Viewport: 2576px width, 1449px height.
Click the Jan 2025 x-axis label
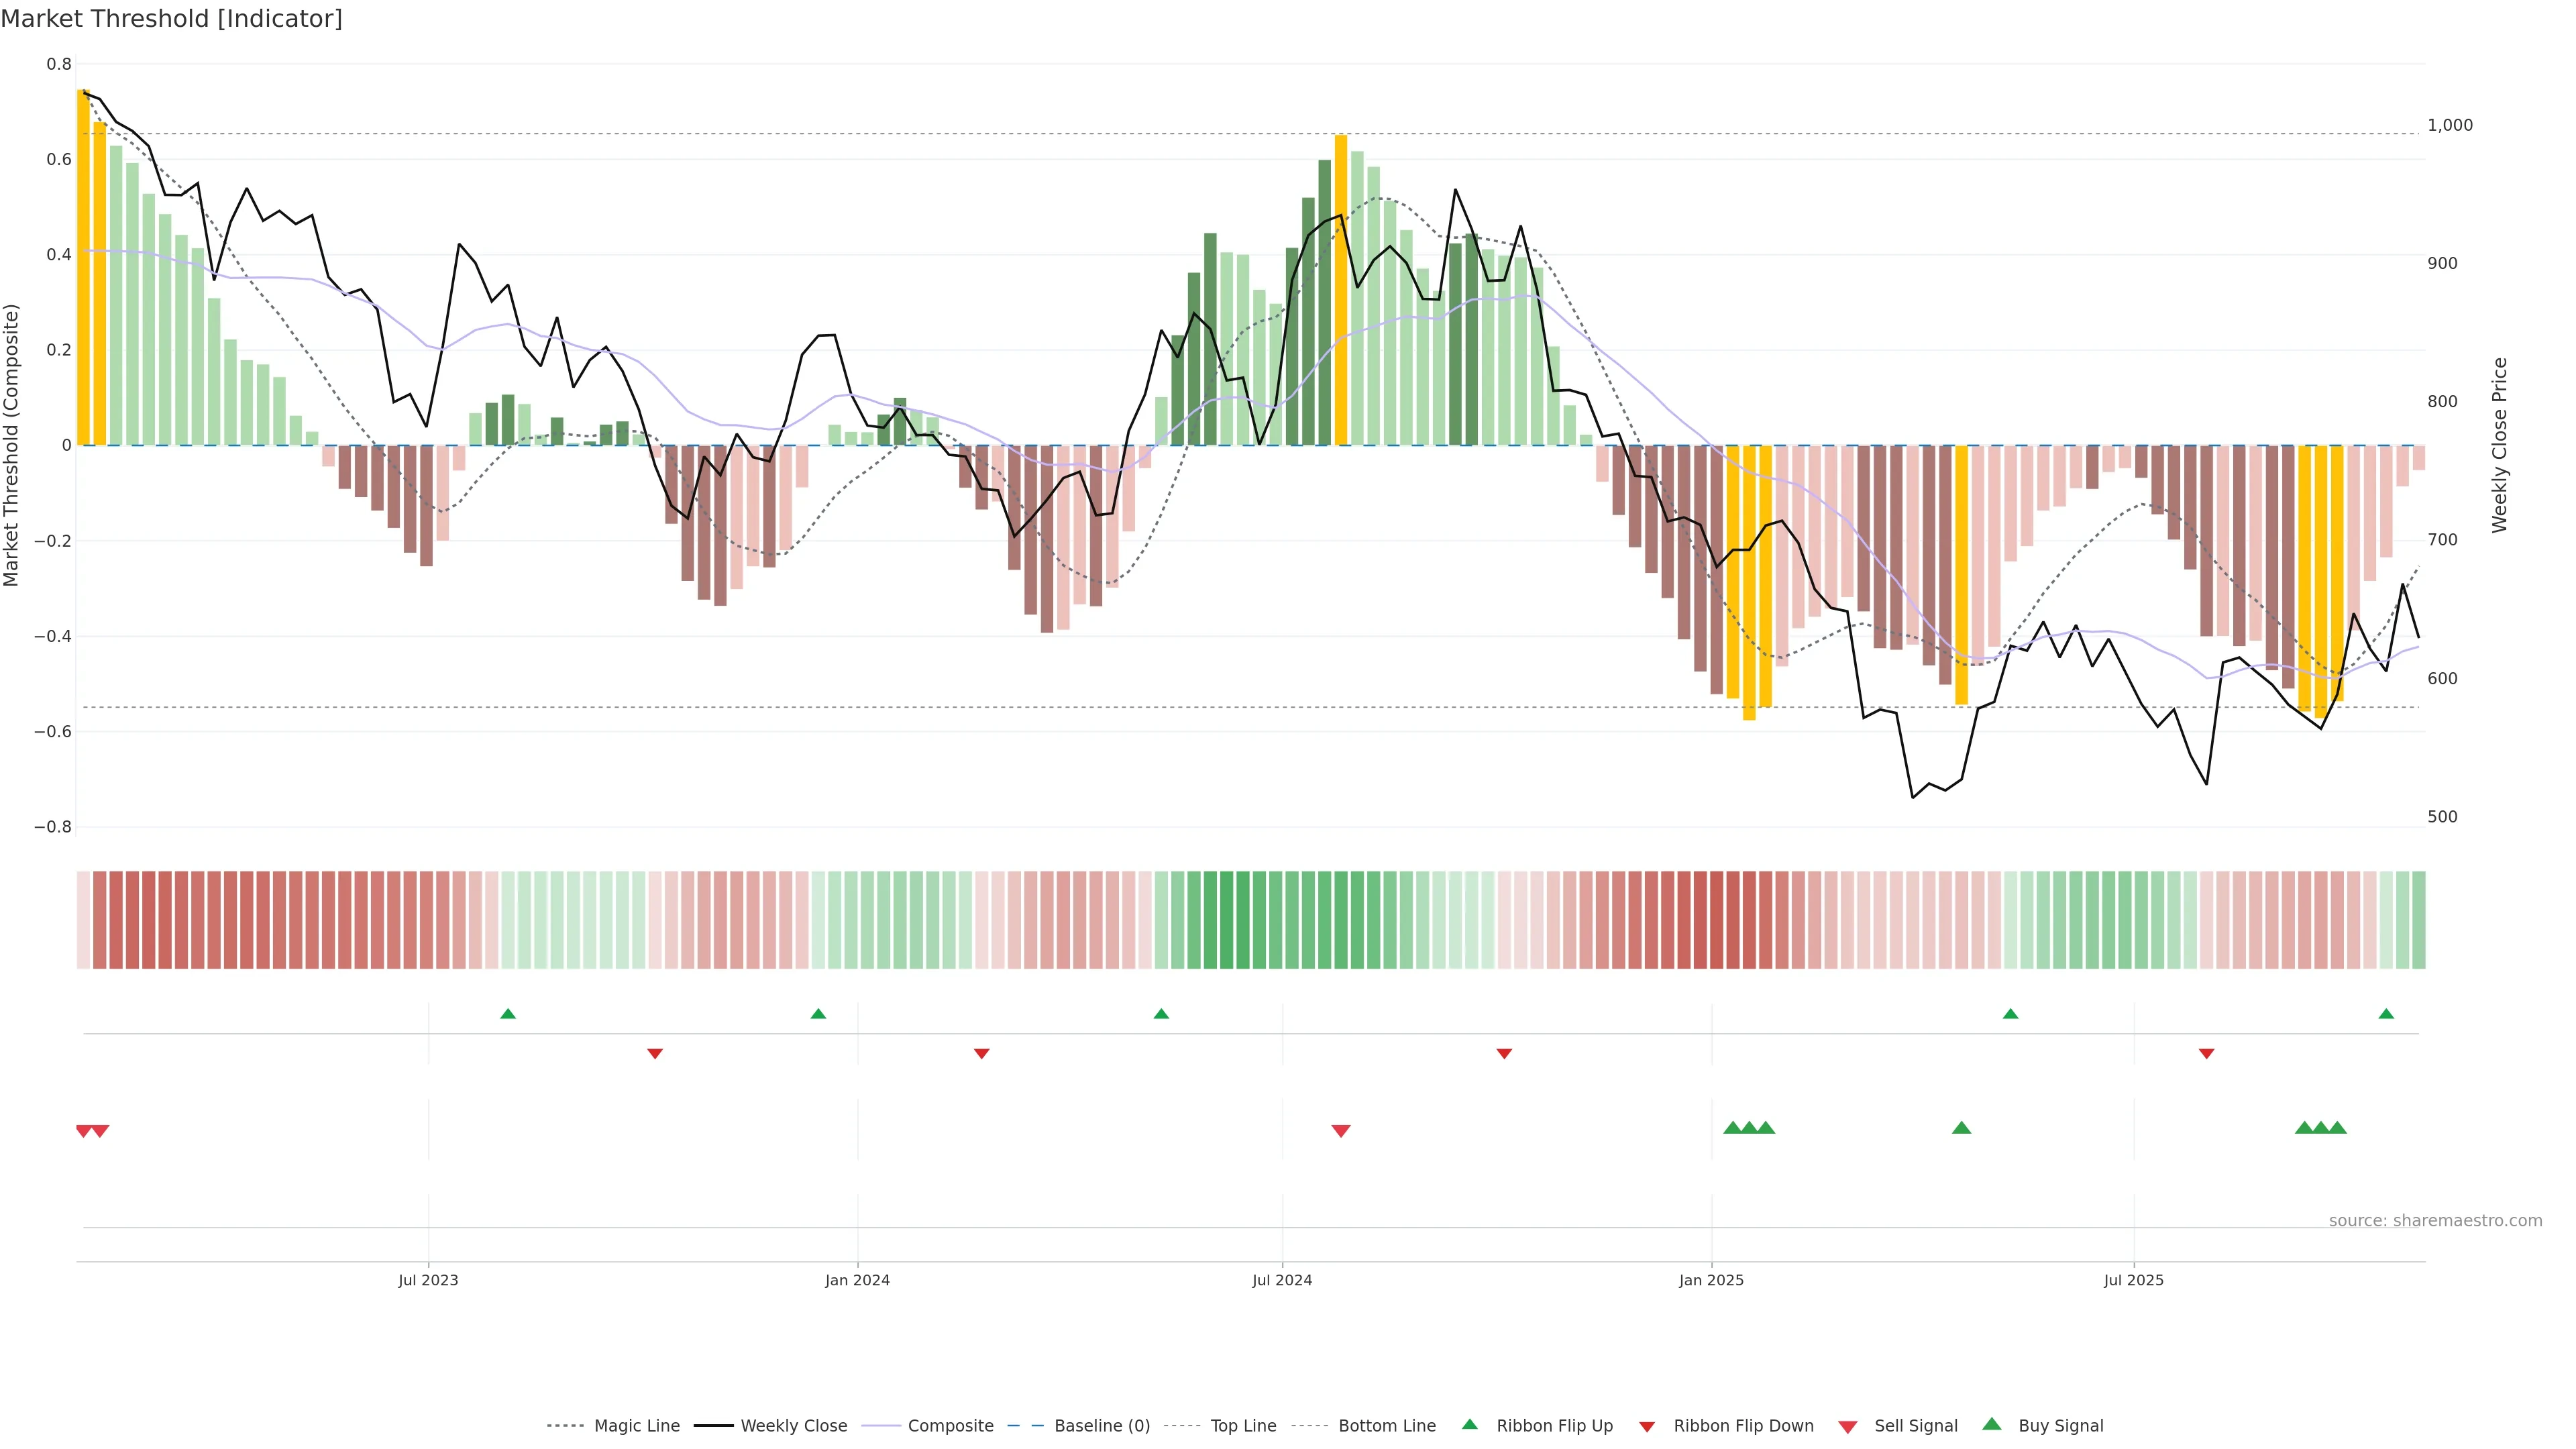(x=1711, y=1280)
